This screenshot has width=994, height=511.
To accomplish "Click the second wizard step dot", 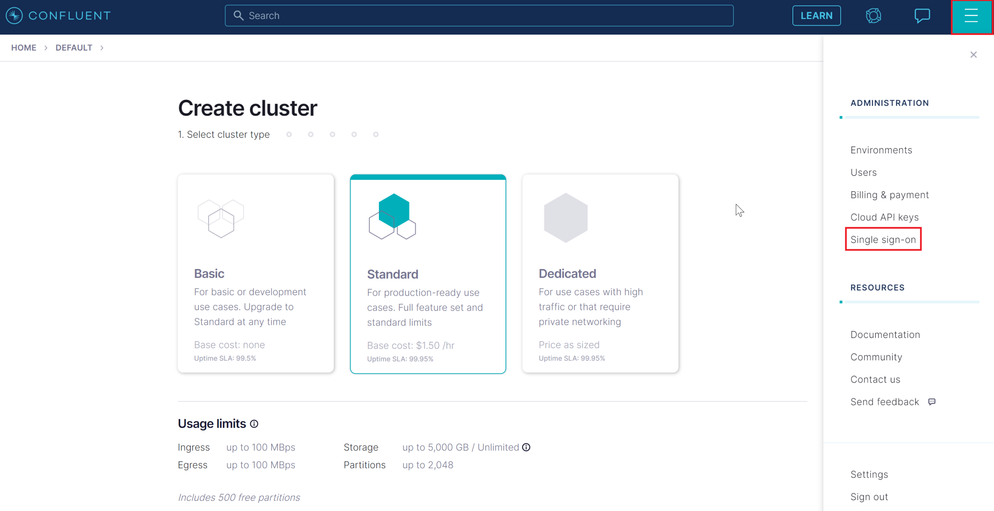I will pyautogui.click(x=311, y=134).
